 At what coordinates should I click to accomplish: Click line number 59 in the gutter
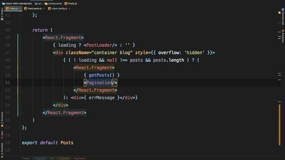click(8, 143)
